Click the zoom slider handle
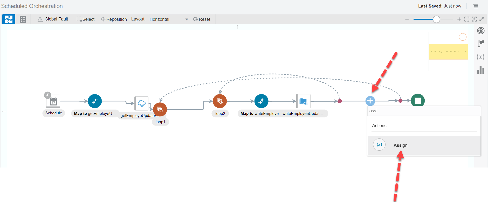This screenshot has width=488, height=202. tap(436, 19)
